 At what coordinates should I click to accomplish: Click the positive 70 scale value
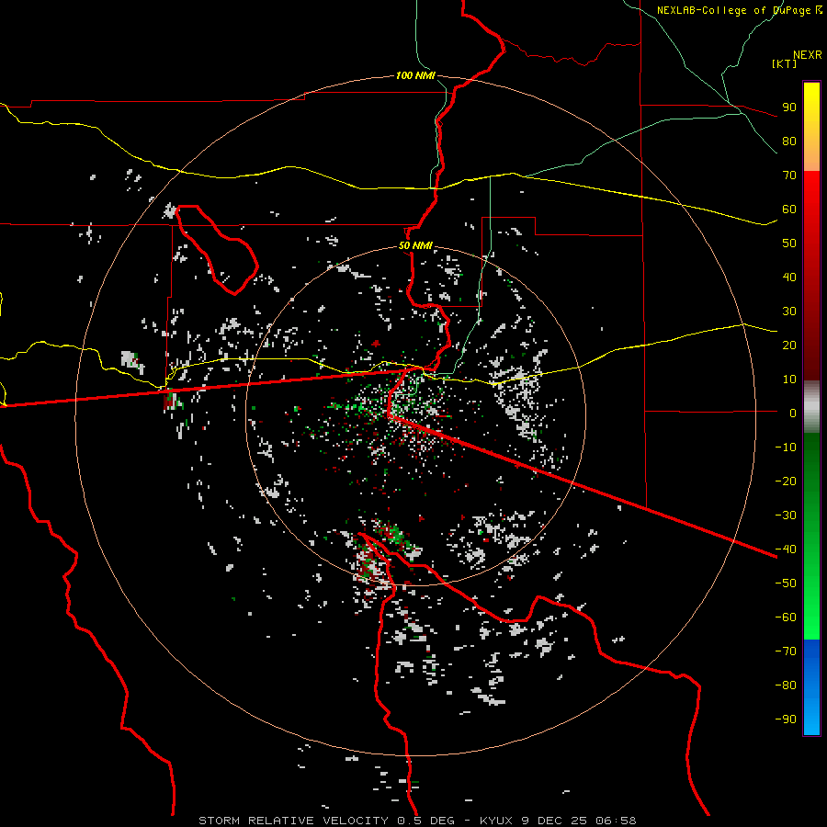[789, 176]
